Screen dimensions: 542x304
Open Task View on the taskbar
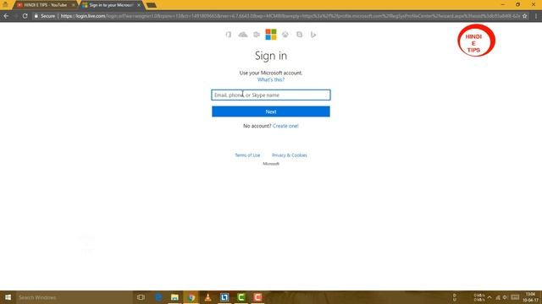pos(141,297)
